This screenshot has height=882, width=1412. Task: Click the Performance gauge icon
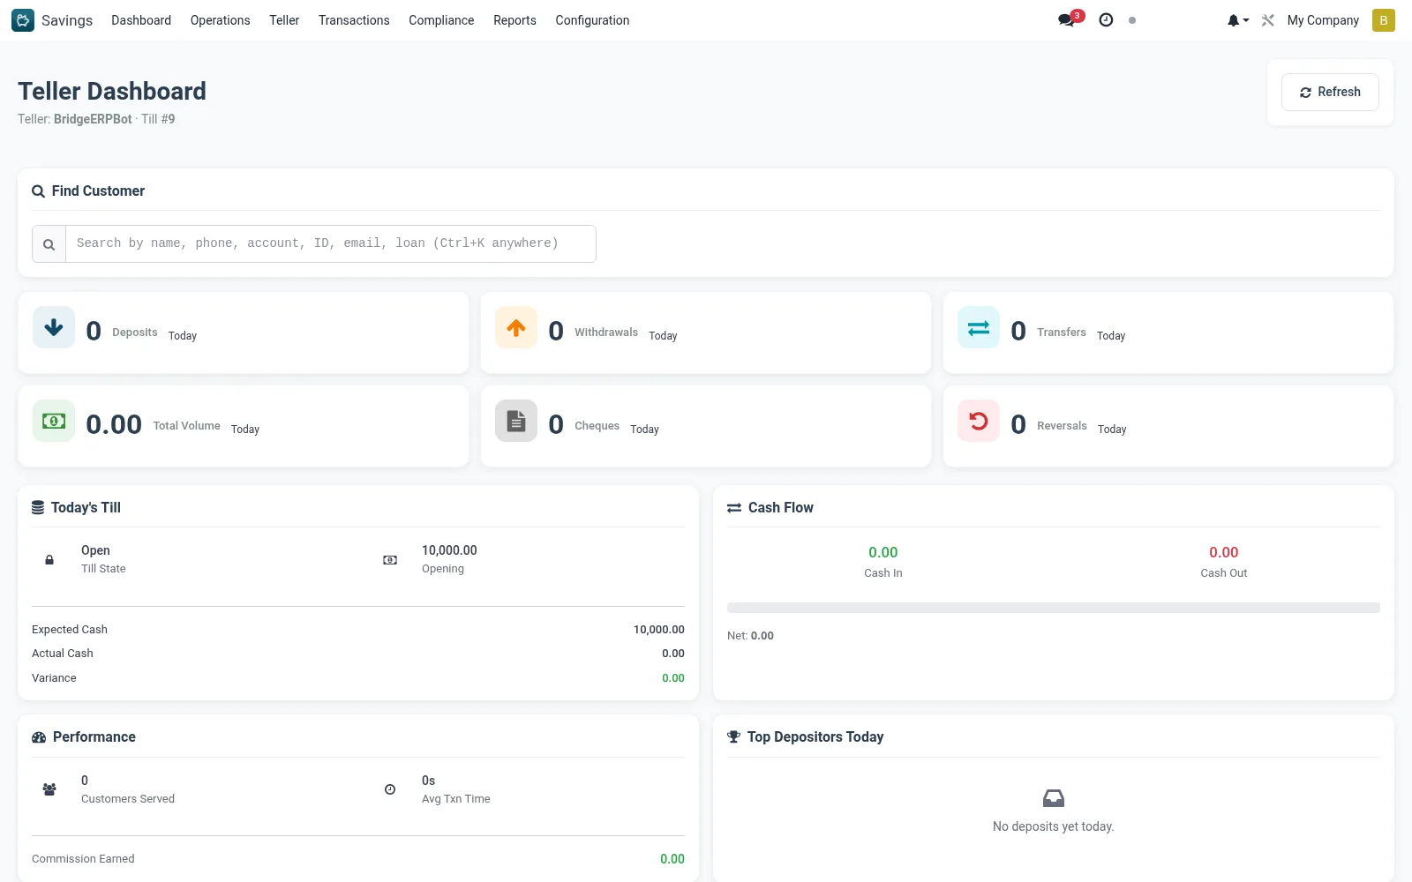click(x=39, y=737)
